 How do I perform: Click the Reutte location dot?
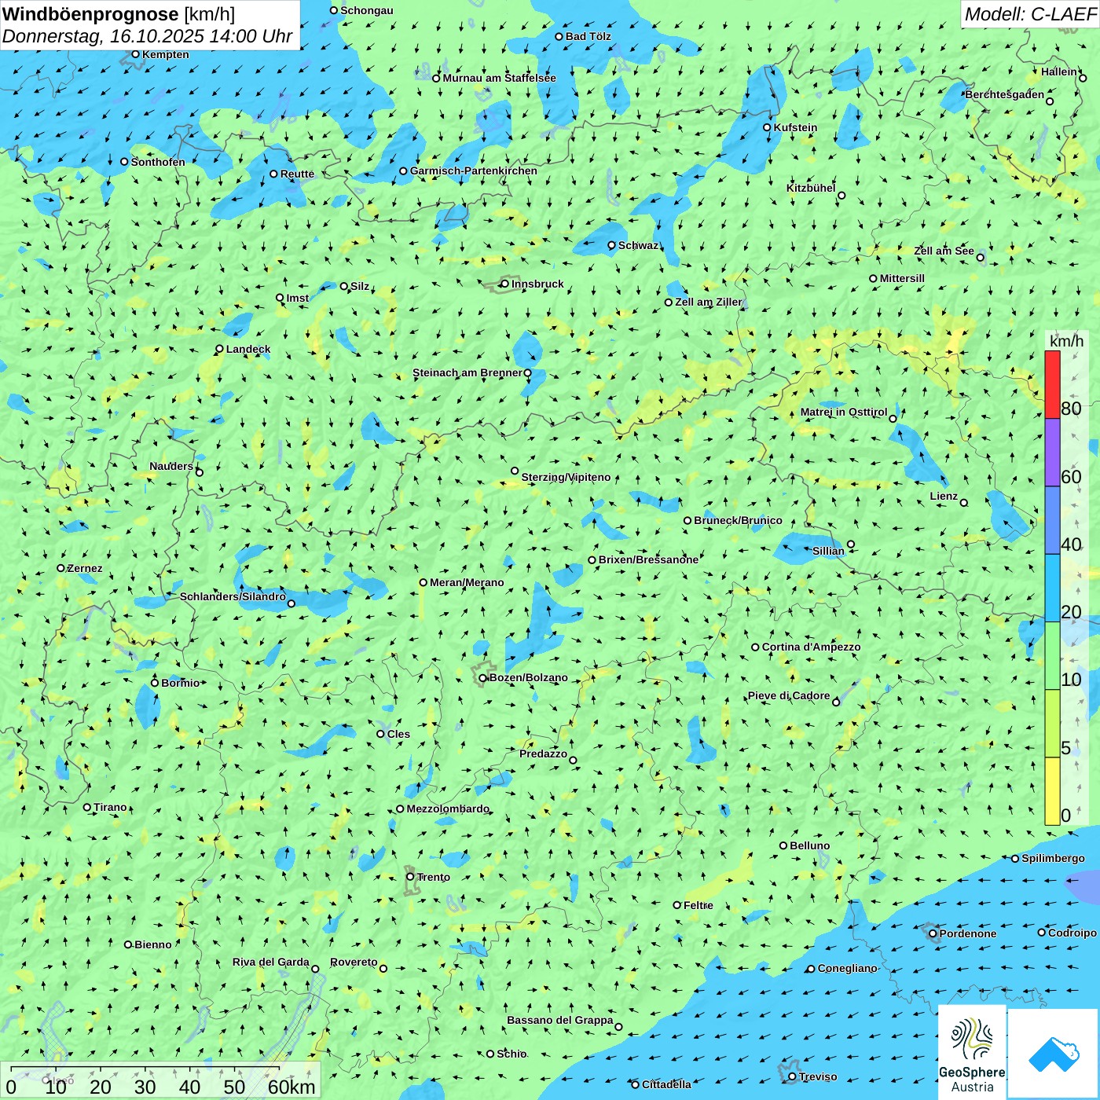point(274,174)
